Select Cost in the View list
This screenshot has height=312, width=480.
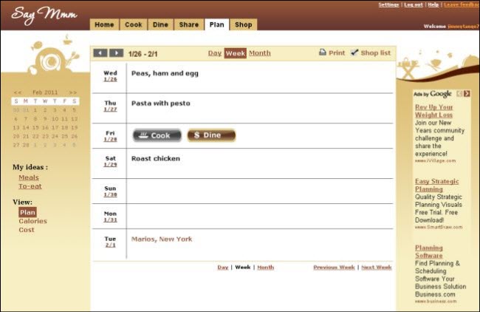click(27, 230)
